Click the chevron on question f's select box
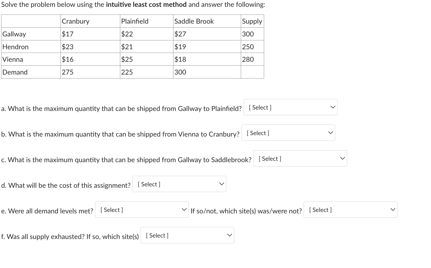Viewport: 431px width, 268px height. point(229,235)
